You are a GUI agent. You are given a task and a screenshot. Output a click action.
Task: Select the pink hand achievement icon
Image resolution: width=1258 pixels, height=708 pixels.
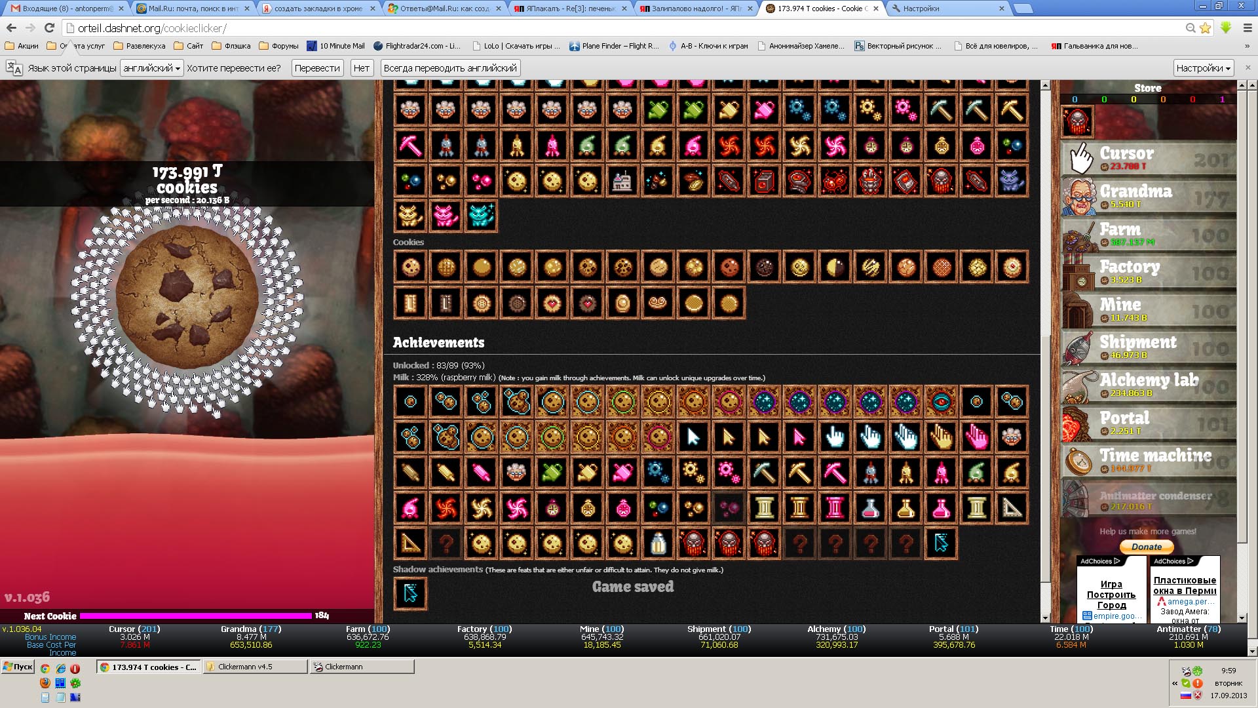point(977,437)
